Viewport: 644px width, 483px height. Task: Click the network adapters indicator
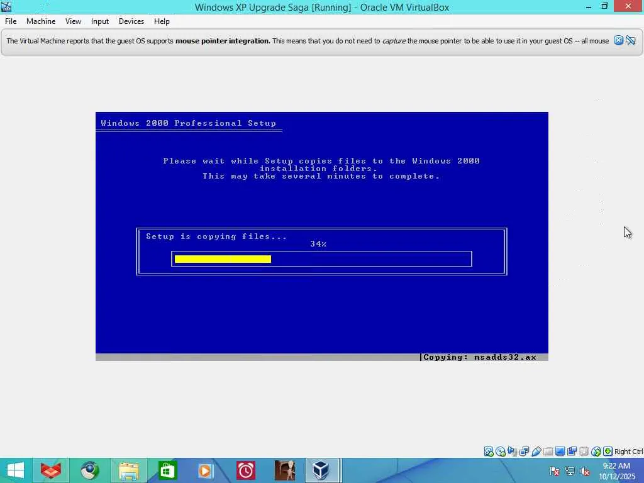pyautogui.click(x=524, y=452)
